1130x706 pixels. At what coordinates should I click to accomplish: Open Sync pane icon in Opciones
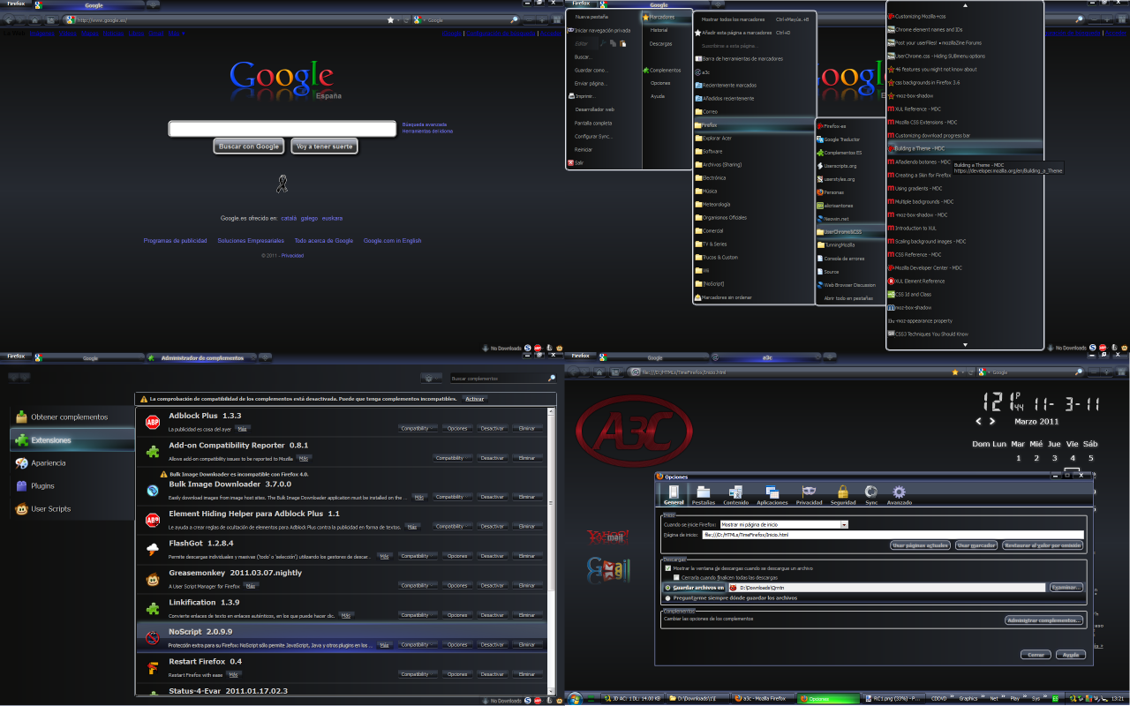(870, 492)
